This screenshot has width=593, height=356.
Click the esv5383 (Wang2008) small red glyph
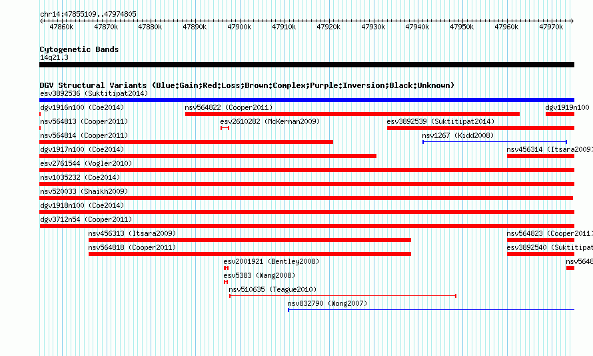tap(226, 282)
